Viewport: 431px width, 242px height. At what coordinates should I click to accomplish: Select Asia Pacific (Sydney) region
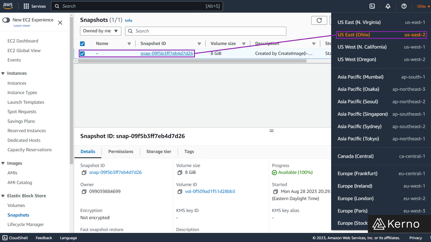click(x=381, y=126)
